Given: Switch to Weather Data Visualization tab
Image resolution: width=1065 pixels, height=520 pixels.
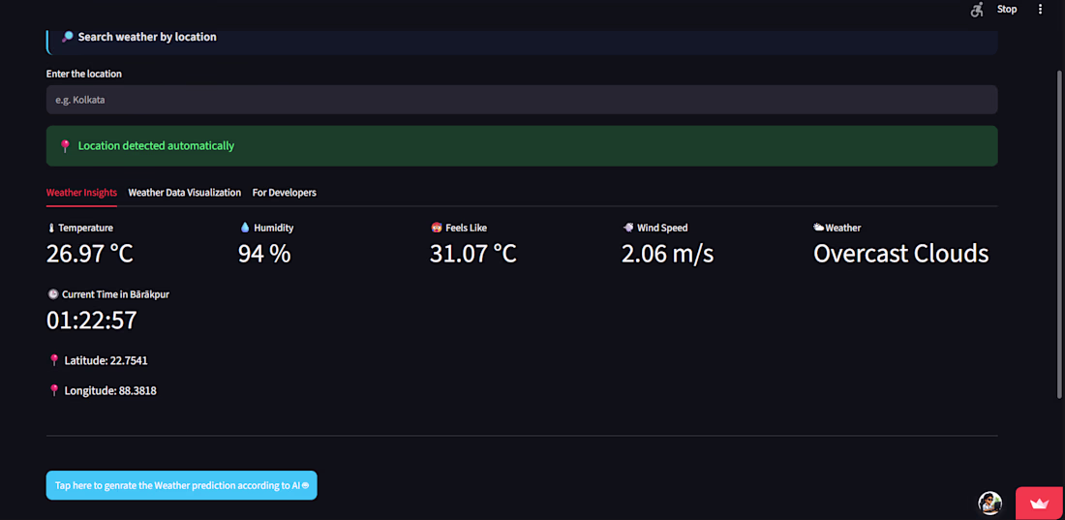Looking at the screenshot, I should 185,193.
